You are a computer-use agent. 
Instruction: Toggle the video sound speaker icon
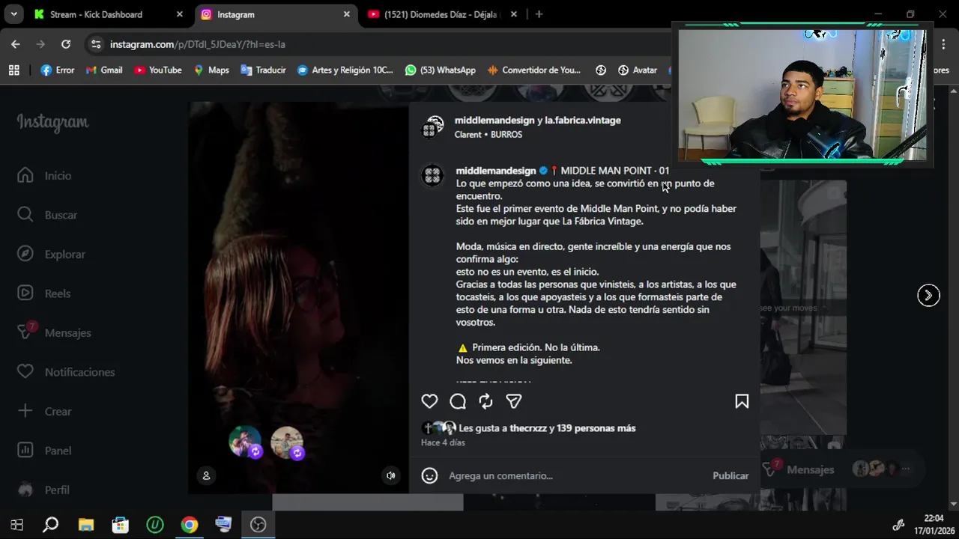[390, 475]
